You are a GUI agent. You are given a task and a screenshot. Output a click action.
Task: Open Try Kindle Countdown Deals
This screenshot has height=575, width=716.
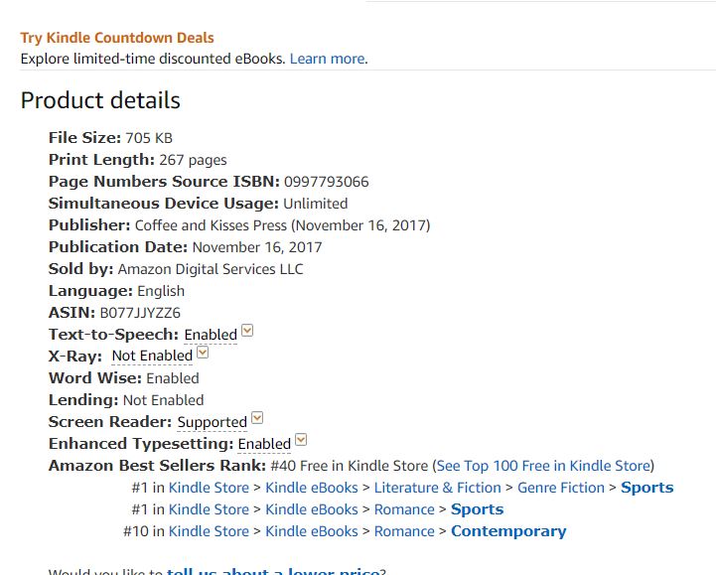[117, 38]
